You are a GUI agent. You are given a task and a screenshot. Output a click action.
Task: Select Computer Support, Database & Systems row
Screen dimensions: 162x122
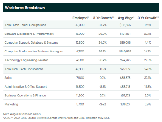81,43
